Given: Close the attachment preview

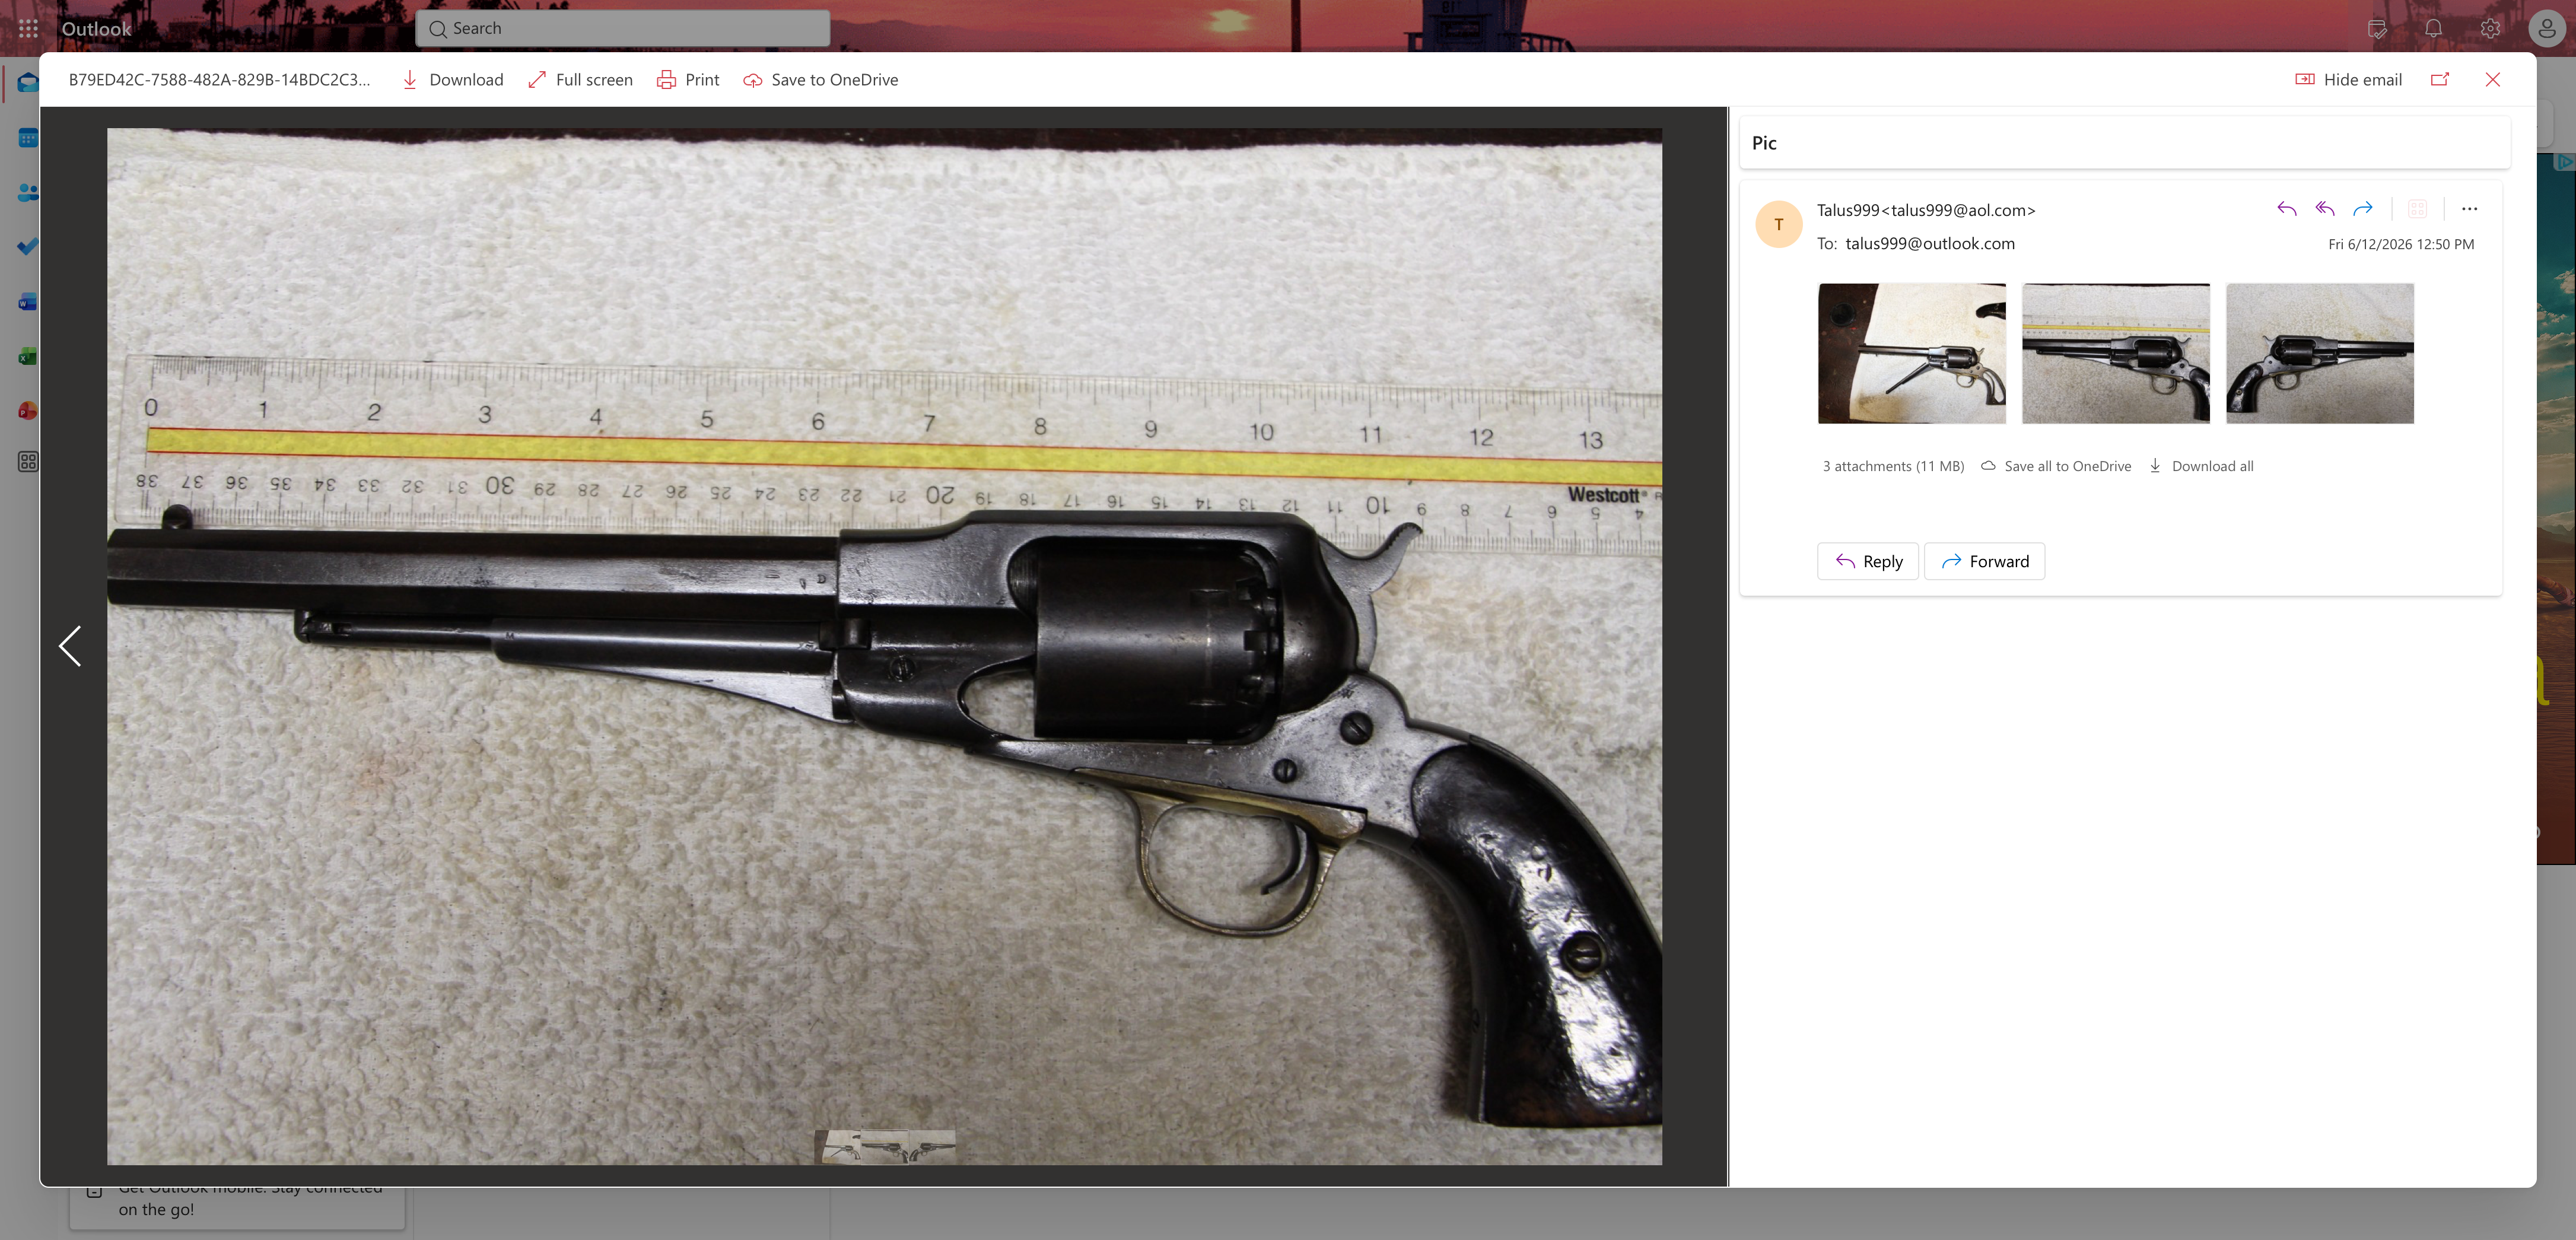Looking at the screenshot, I should (2493, 80).
